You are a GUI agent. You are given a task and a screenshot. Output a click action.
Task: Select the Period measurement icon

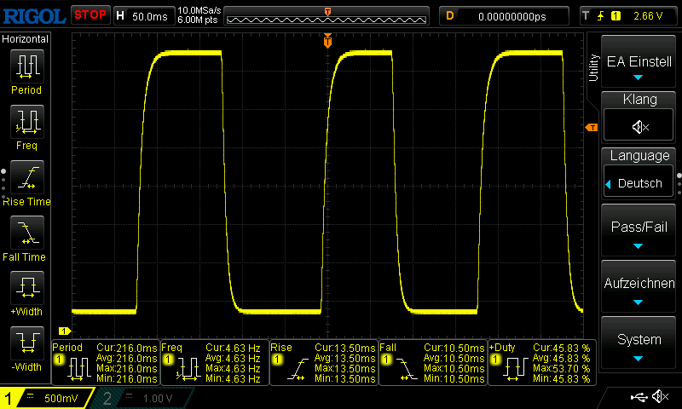coord(26,70)
